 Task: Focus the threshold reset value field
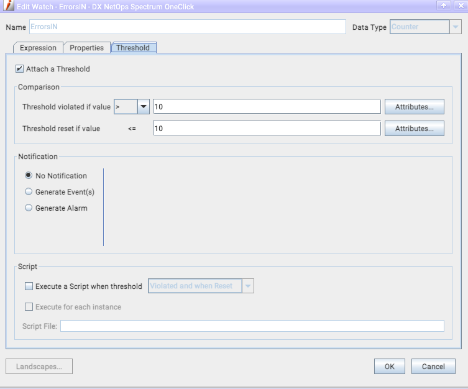click(267, 129)
